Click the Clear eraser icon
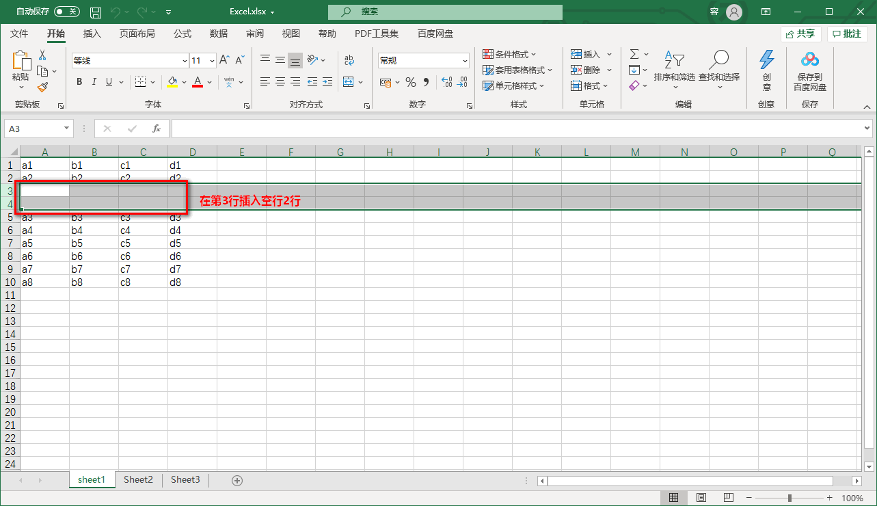The height and width of the screenshot is (506, 877). (634, 85)
